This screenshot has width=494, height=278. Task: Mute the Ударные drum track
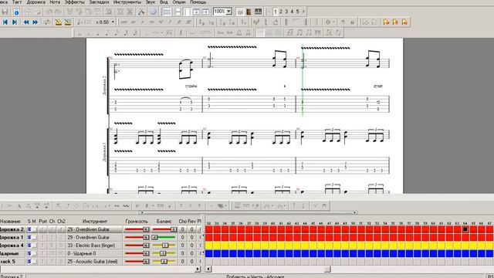[34, 253]
